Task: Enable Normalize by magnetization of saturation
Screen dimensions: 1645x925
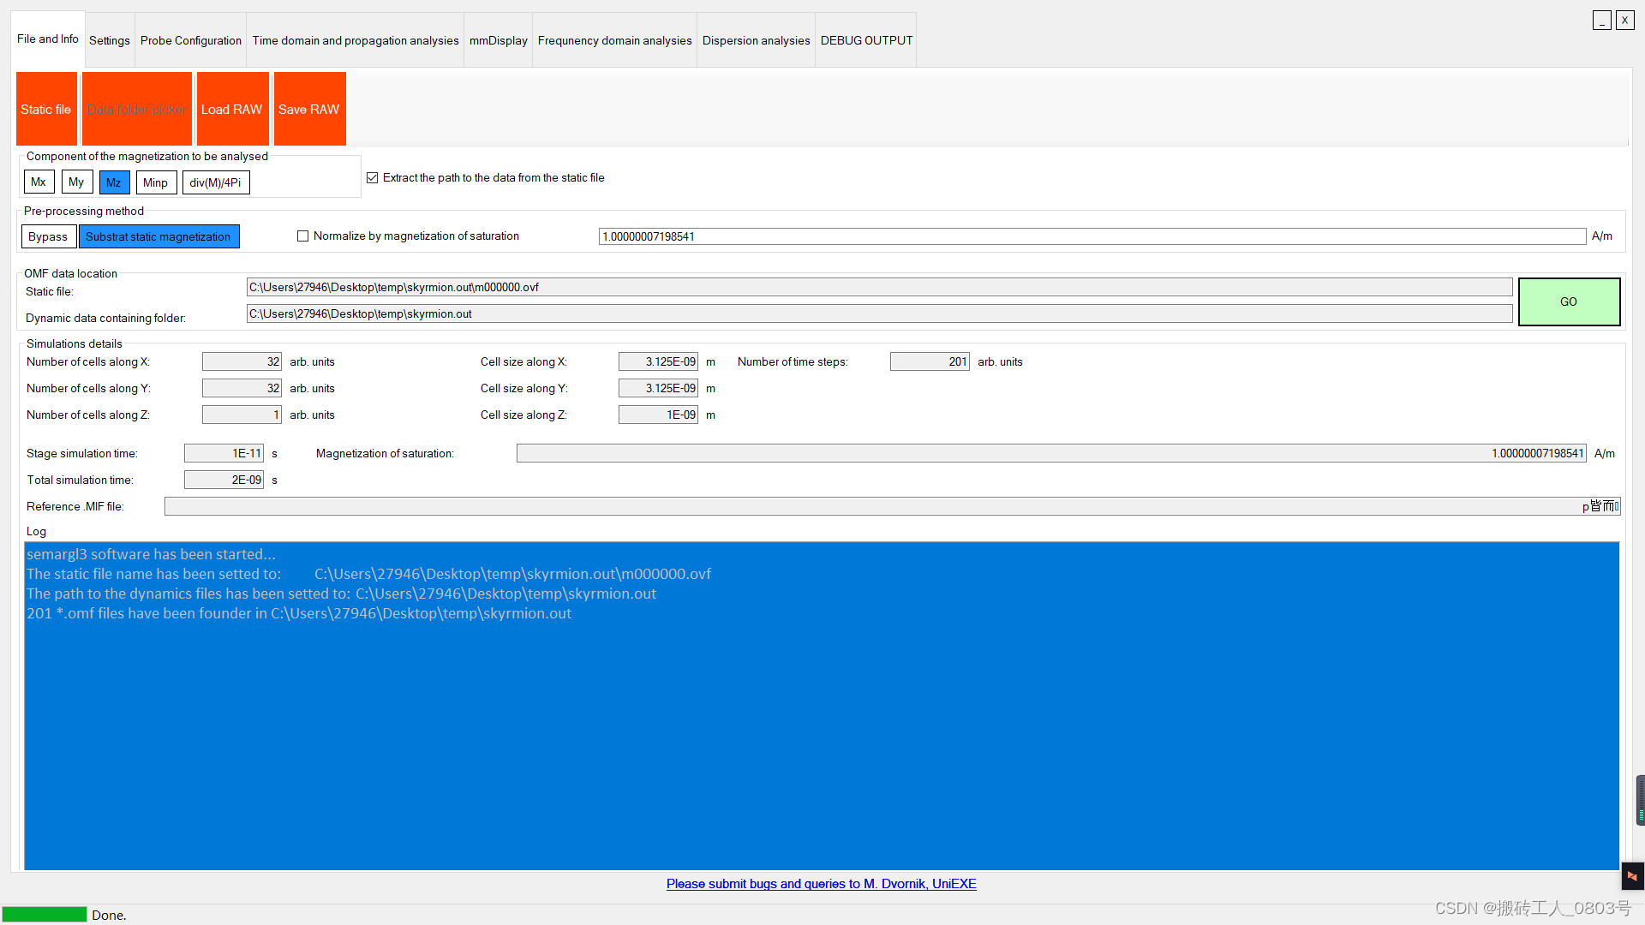Action: 303,236
